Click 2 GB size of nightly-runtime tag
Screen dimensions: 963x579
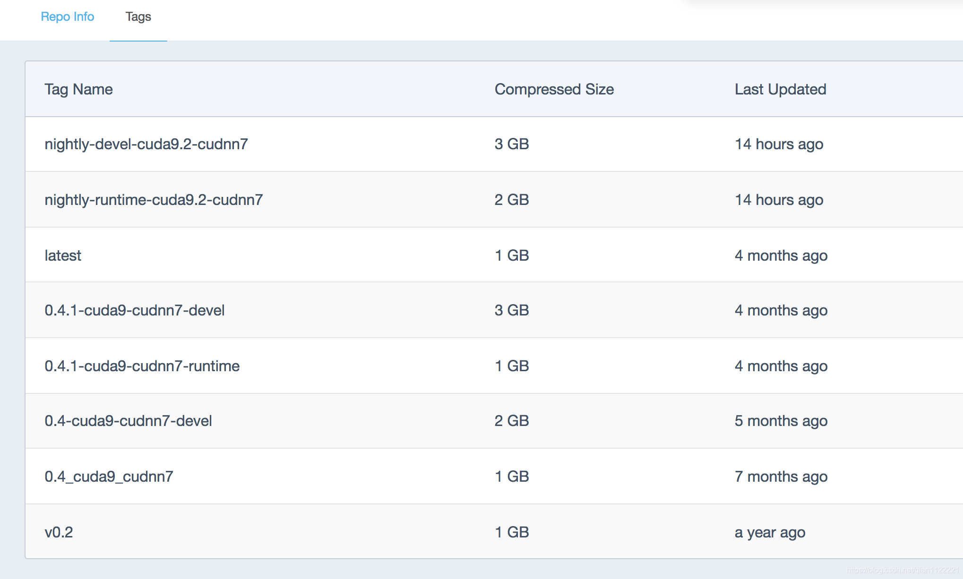pyautogui.click(x=511, y=200)
